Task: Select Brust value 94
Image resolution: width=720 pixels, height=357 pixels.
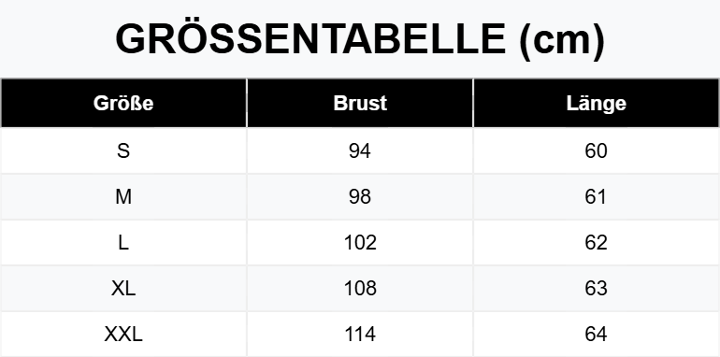Action: click(360, 150)
